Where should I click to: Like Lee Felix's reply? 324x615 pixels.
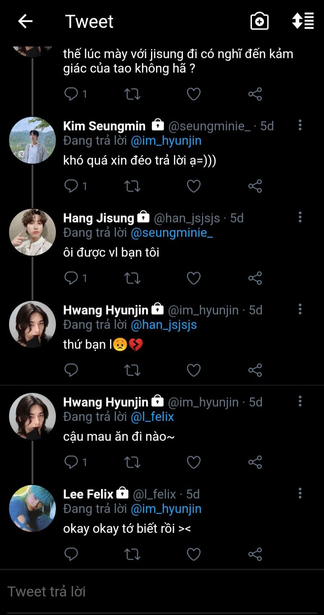point(193,554)
